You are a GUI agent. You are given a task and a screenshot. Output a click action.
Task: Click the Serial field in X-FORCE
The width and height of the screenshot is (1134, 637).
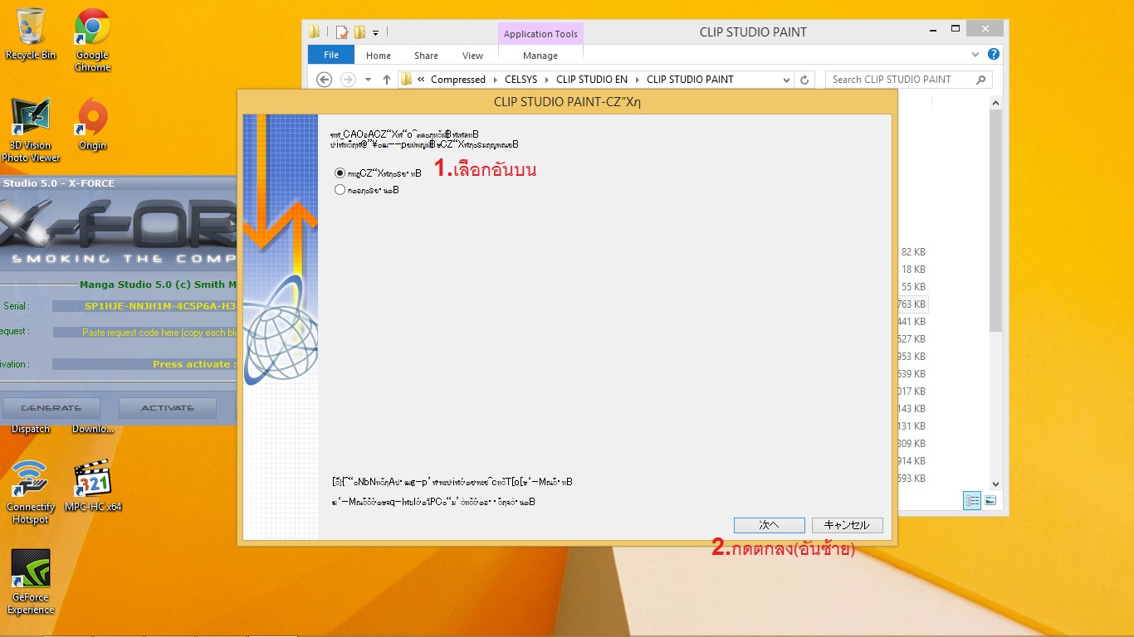coord(144,306)
